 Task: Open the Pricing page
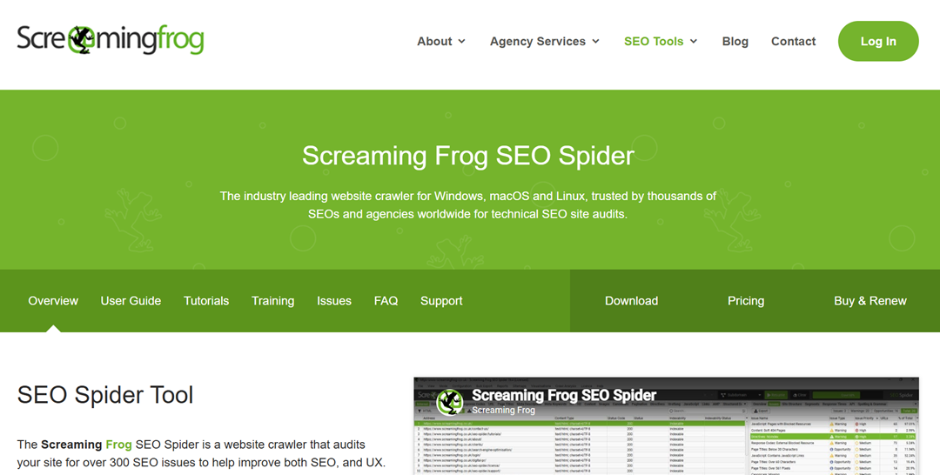pyautogui.click(x=746, y=301)
